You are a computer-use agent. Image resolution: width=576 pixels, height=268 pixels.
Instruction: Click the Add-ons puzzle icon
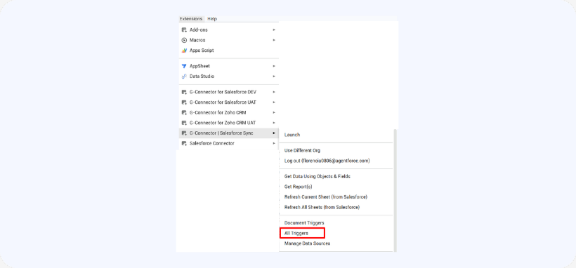[x=185, y=29]
